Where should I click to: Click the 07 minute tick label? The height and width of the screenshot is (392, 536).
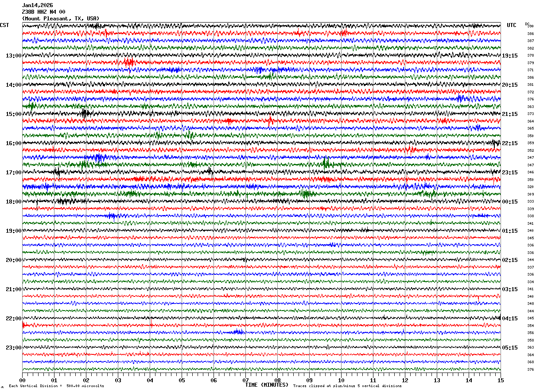(x=245, y=380)
